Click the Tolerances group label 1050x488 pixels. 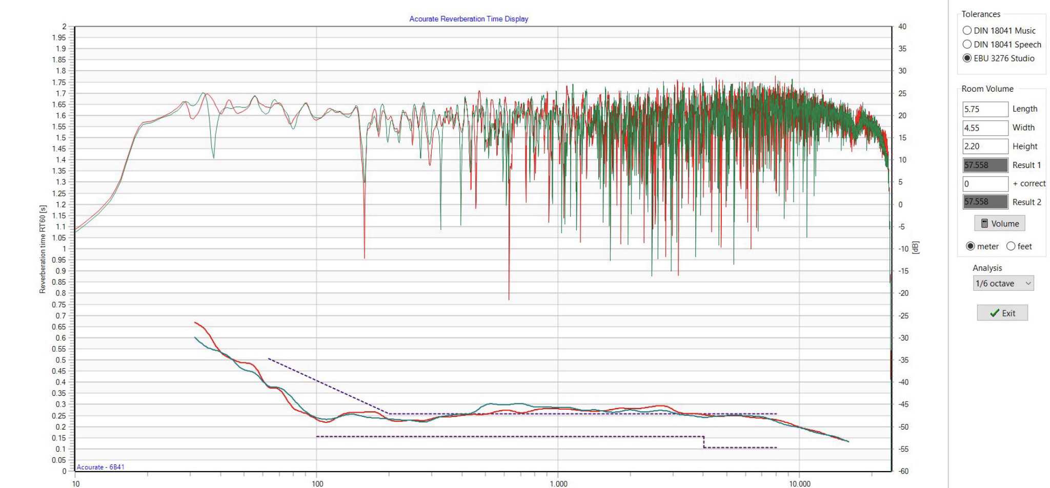click(980, 14)
